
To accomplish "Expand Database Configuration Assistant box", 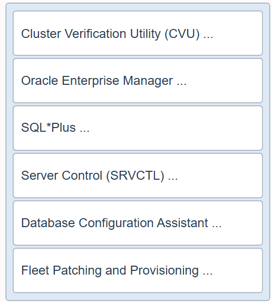I will coord(138,223).
